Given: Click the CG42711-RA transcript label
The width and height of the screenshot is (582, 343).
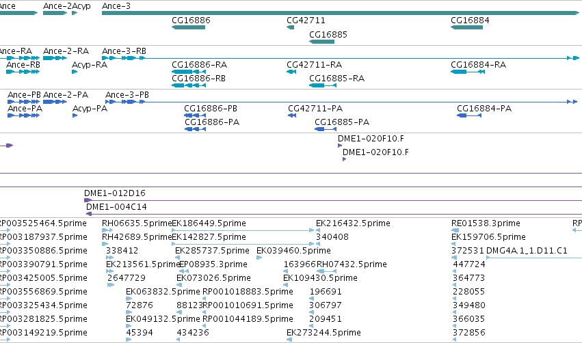Looking at the screenshot, I should tap(314, 65).
